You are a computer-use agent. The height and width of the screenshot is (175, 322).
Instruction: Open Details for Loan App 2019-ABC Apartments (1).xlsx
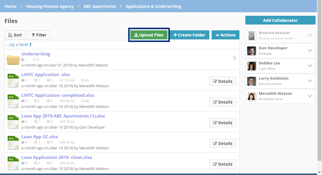[222, 123]
